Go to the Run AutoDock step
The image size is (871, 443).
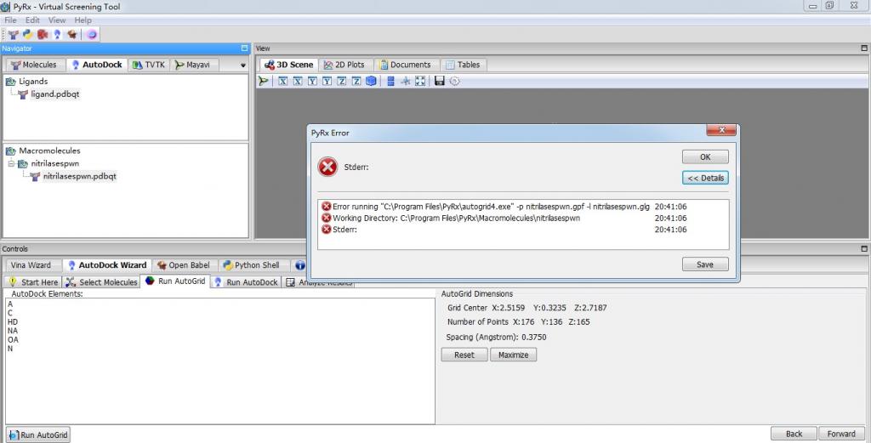click(246, 282)
